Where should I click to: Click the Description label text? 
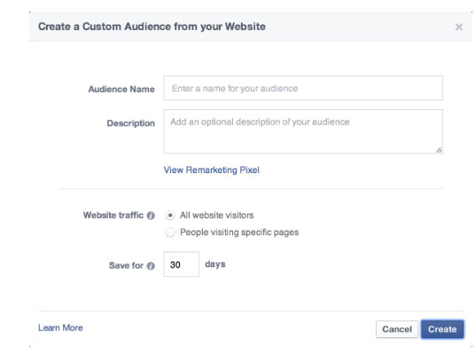[x=131, y=123]
